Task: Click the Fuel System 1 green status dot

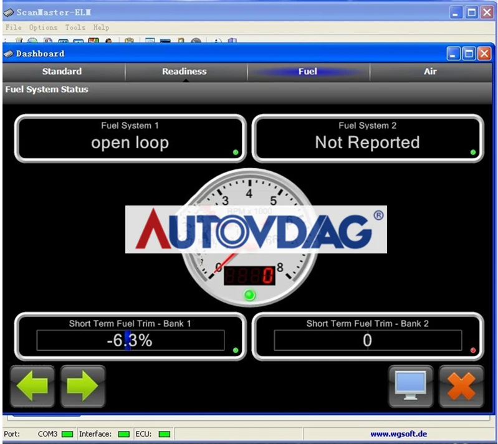Action: (236, 153)
